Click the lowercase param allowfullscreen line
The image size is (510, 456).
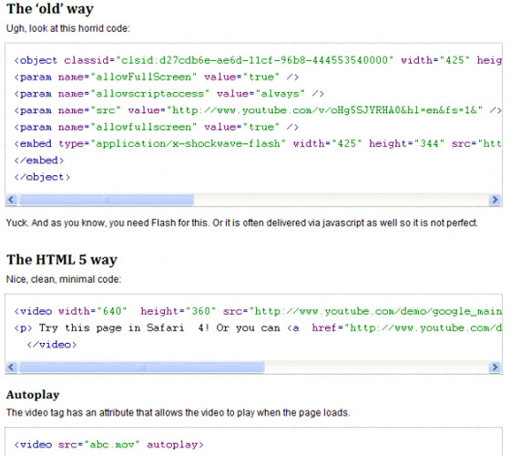click(x=156, y=127)
